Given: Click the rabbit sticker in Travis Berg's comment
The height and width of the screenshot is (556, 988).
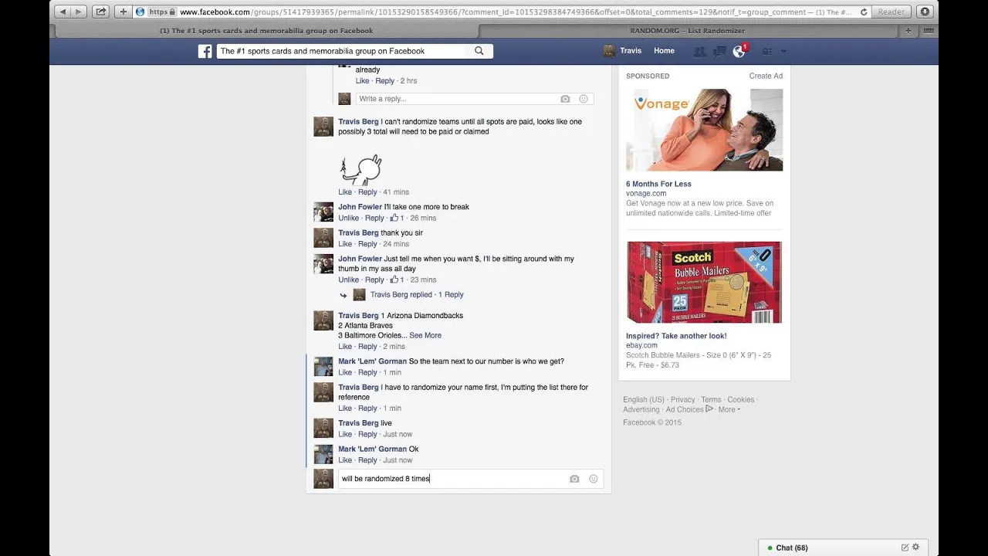Looking at the screenshot, I should [x=361, y=171].
